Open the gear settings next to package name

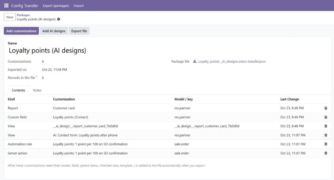click(x=59, y=19)
